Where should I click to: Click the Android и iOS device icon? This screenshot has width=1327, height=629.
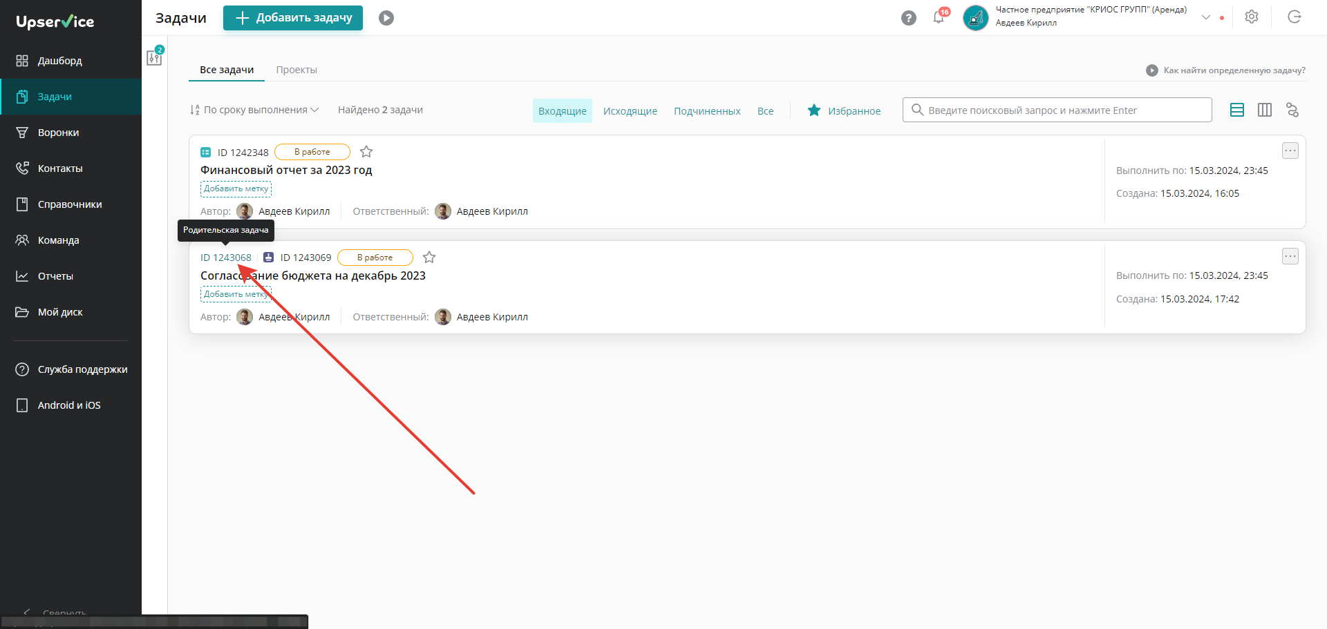click(22, 405)
